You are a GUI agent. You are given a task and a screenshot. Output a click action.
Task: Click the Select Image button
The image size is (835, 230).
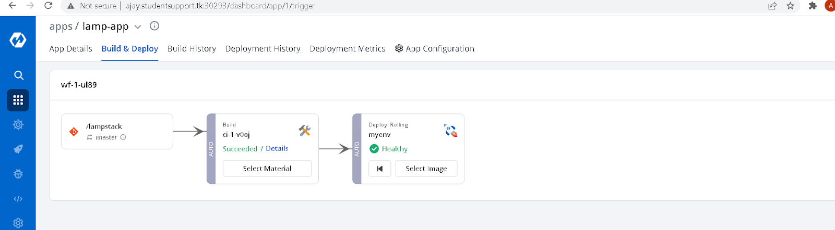click(426, 169)
